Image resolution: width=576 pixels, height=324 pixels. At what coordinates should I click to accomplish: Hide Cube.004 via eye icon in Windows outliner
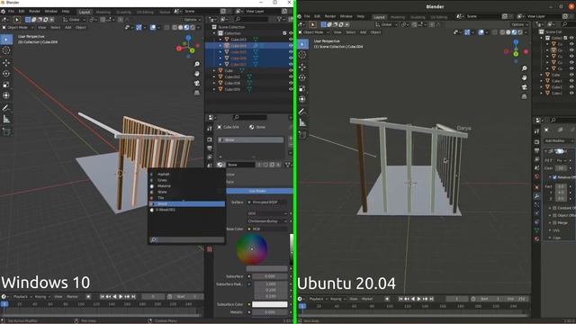click(291, 46)
